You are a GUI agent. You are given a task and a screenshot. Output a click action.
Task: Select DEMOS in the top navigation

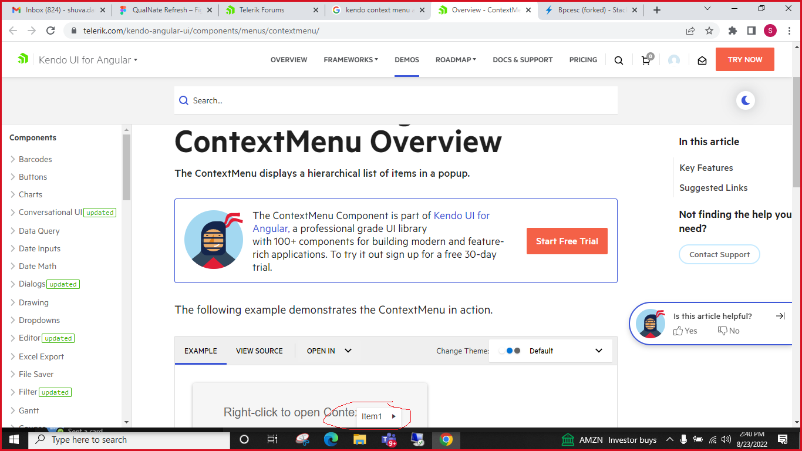coord(407,60)
